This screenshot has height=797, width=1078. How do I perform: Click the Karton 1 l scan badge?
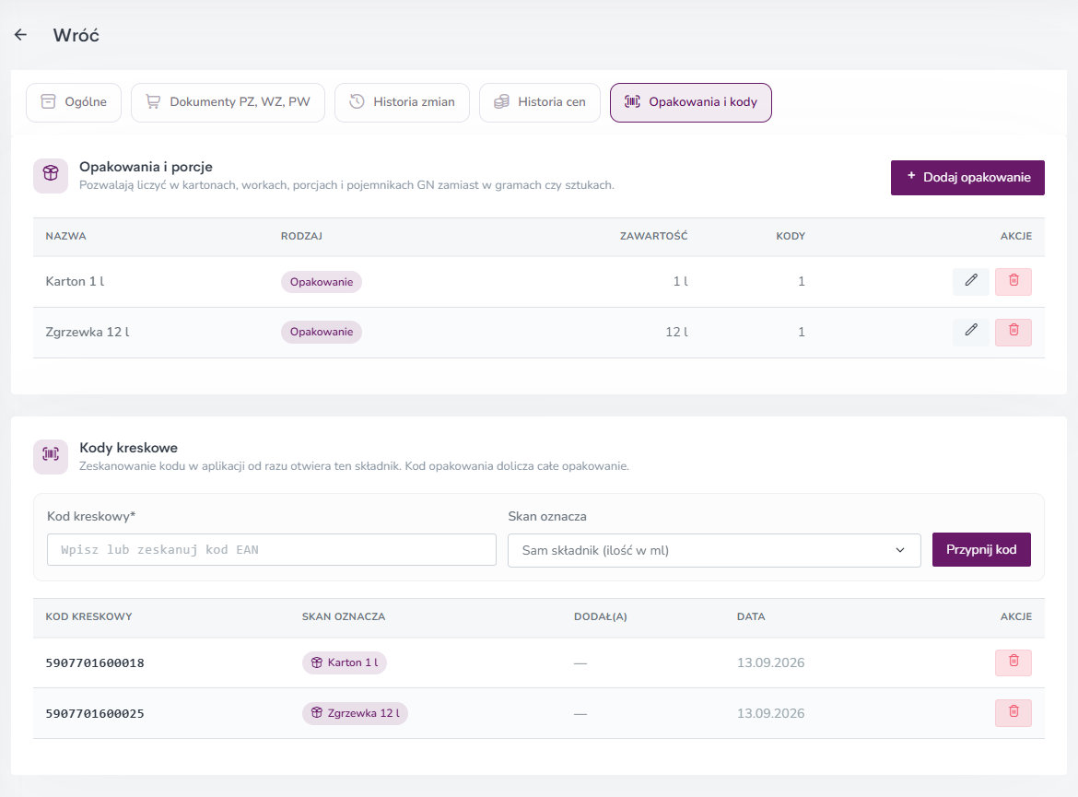[x=345, y=662]
